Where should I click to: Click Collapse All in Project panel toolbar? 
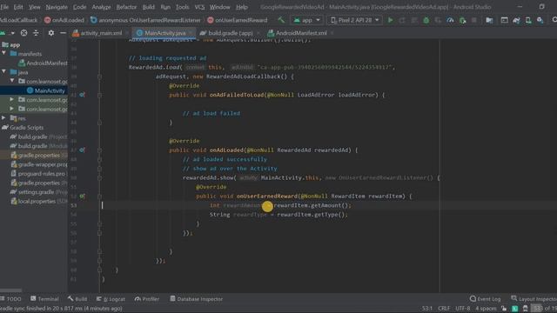tap(36, 33)
